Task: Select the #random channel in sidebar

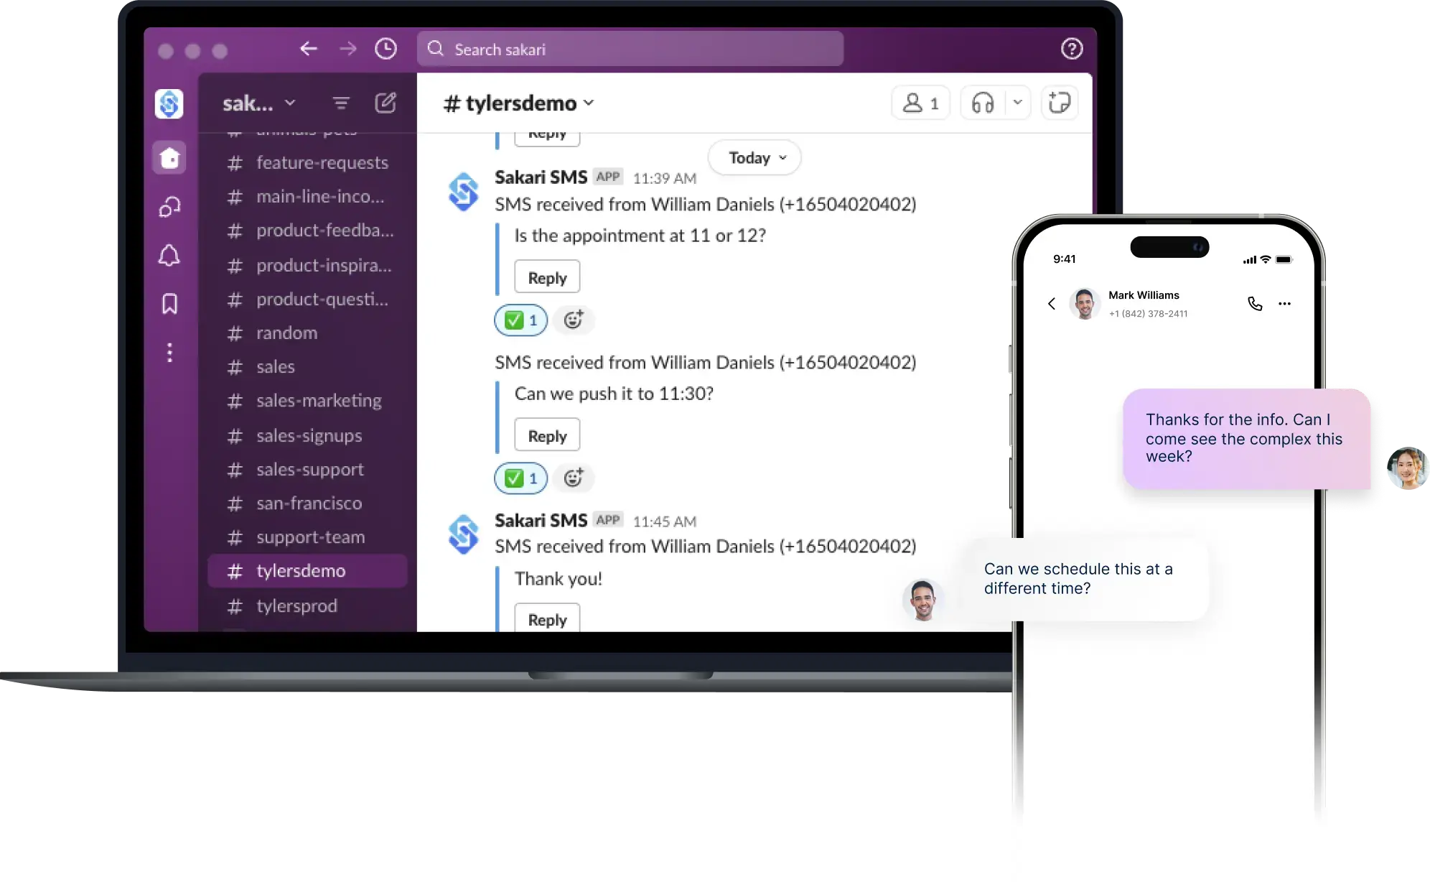Action: pos(286,332)
